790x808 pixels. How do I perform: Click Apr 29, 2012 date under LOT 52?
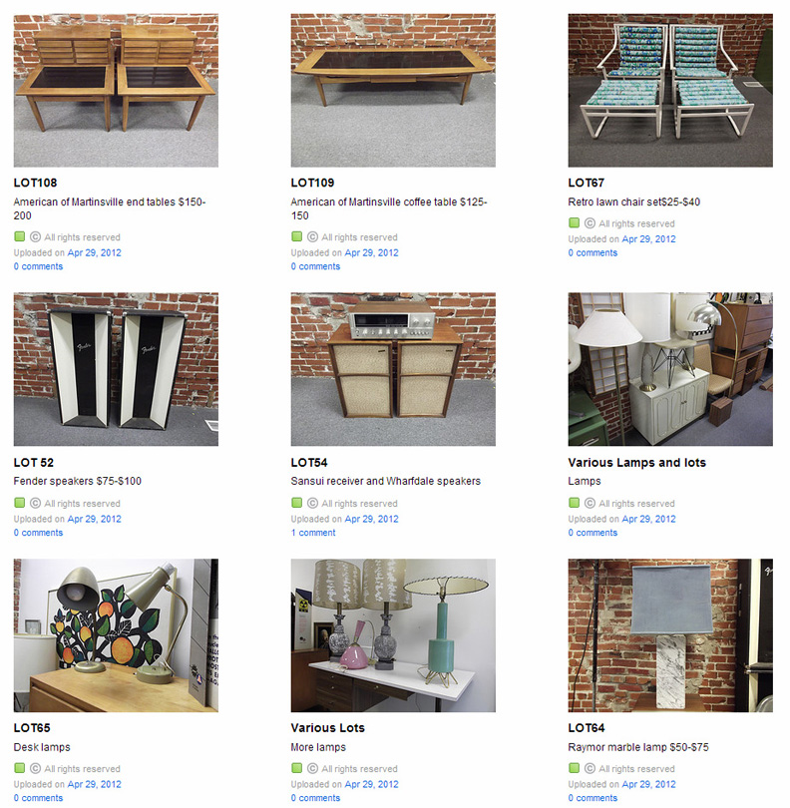(x=95, y=519)
